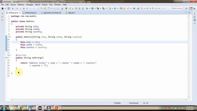Click into the Quick Access field
This screenshot has height=111, width=197.
[177, 8]
